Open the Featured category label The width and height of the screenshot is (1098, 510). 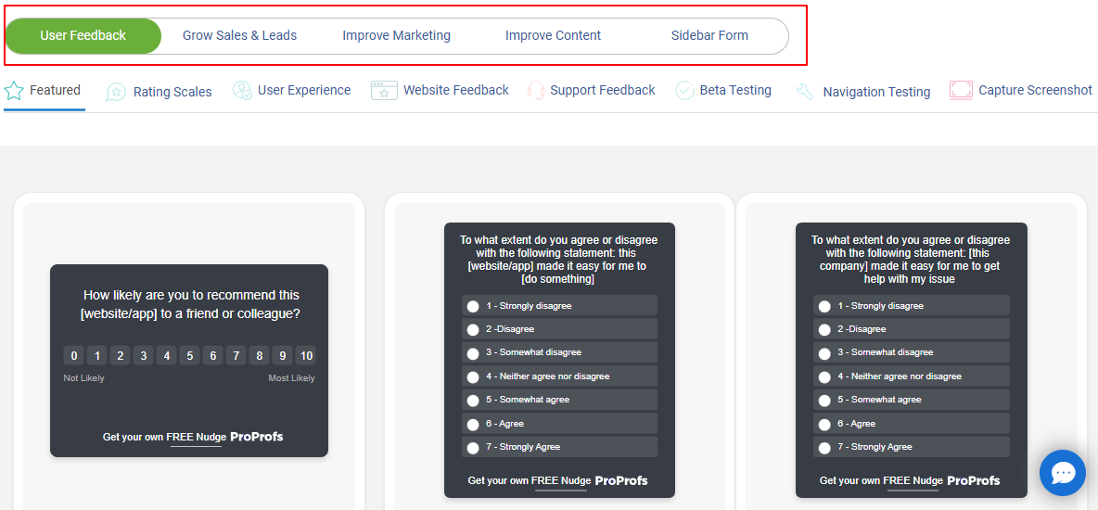pos(55,90)
